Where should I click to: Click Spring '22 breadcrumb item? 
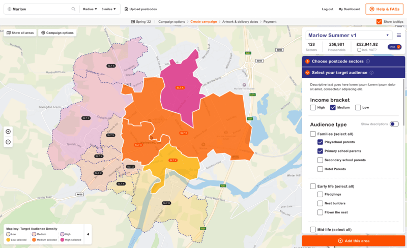tap(141, 22)
